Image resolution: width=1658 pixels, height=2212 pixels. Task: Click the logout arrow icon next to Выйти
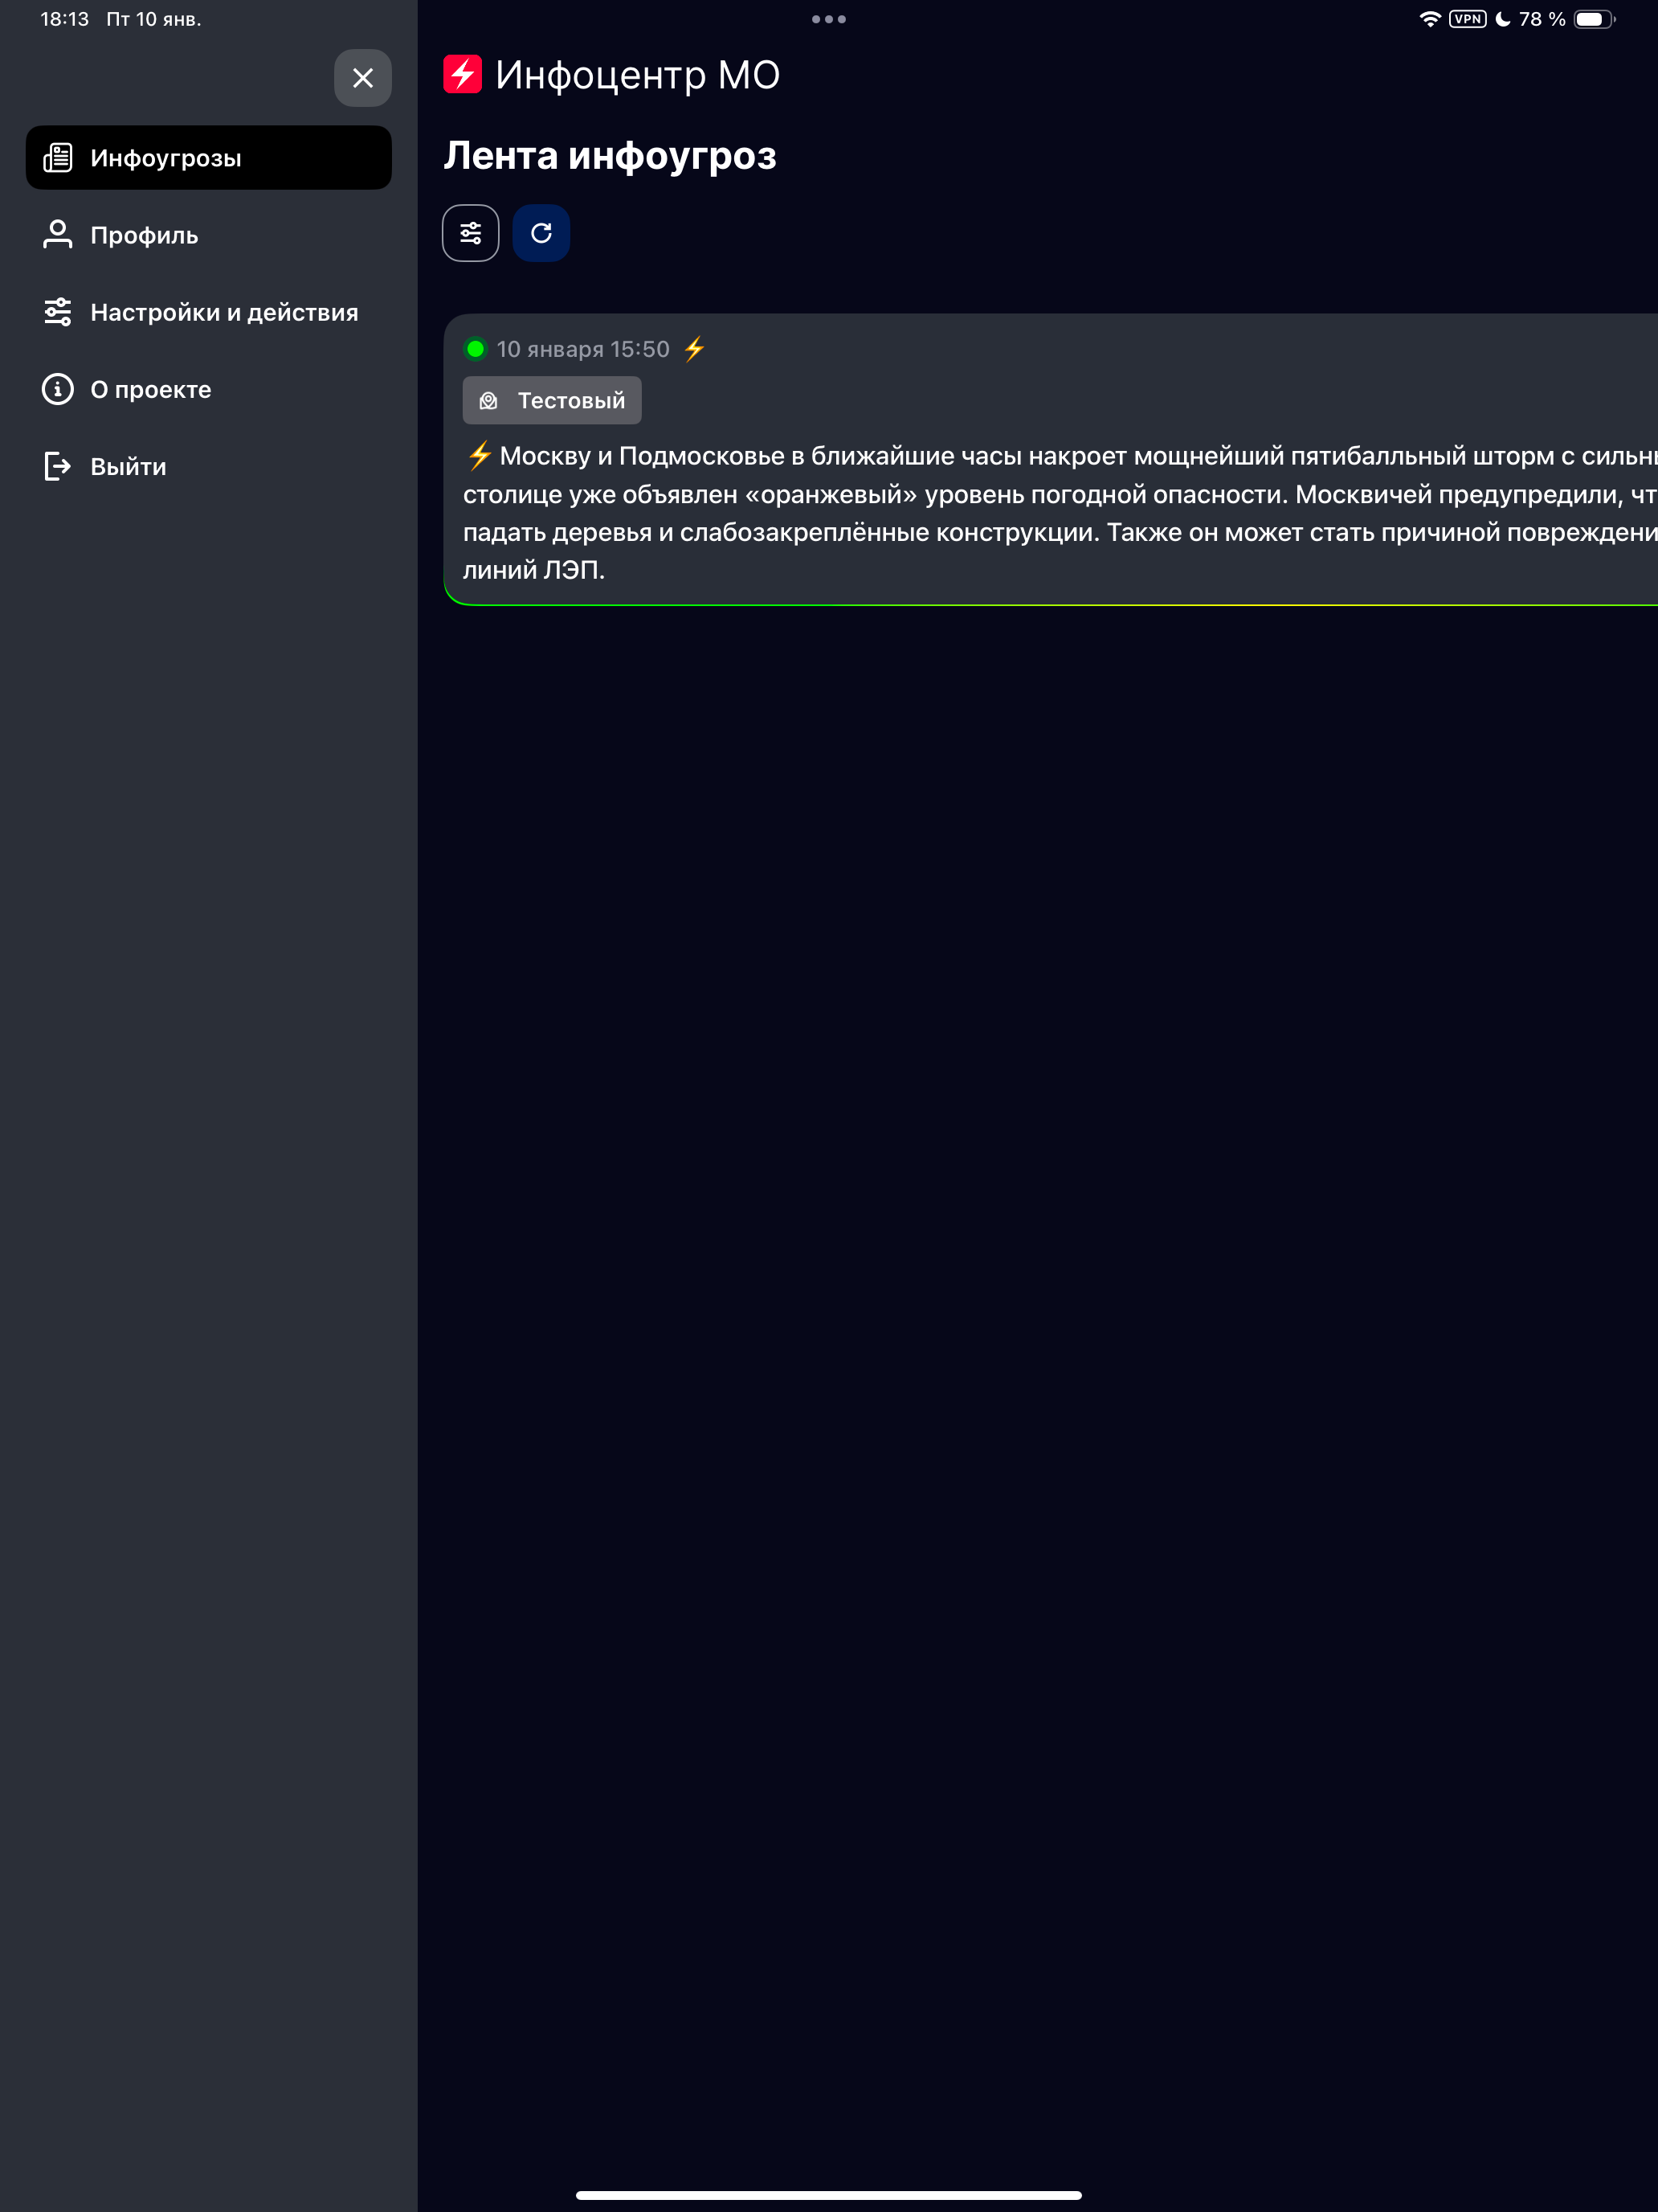coord(58,466)
